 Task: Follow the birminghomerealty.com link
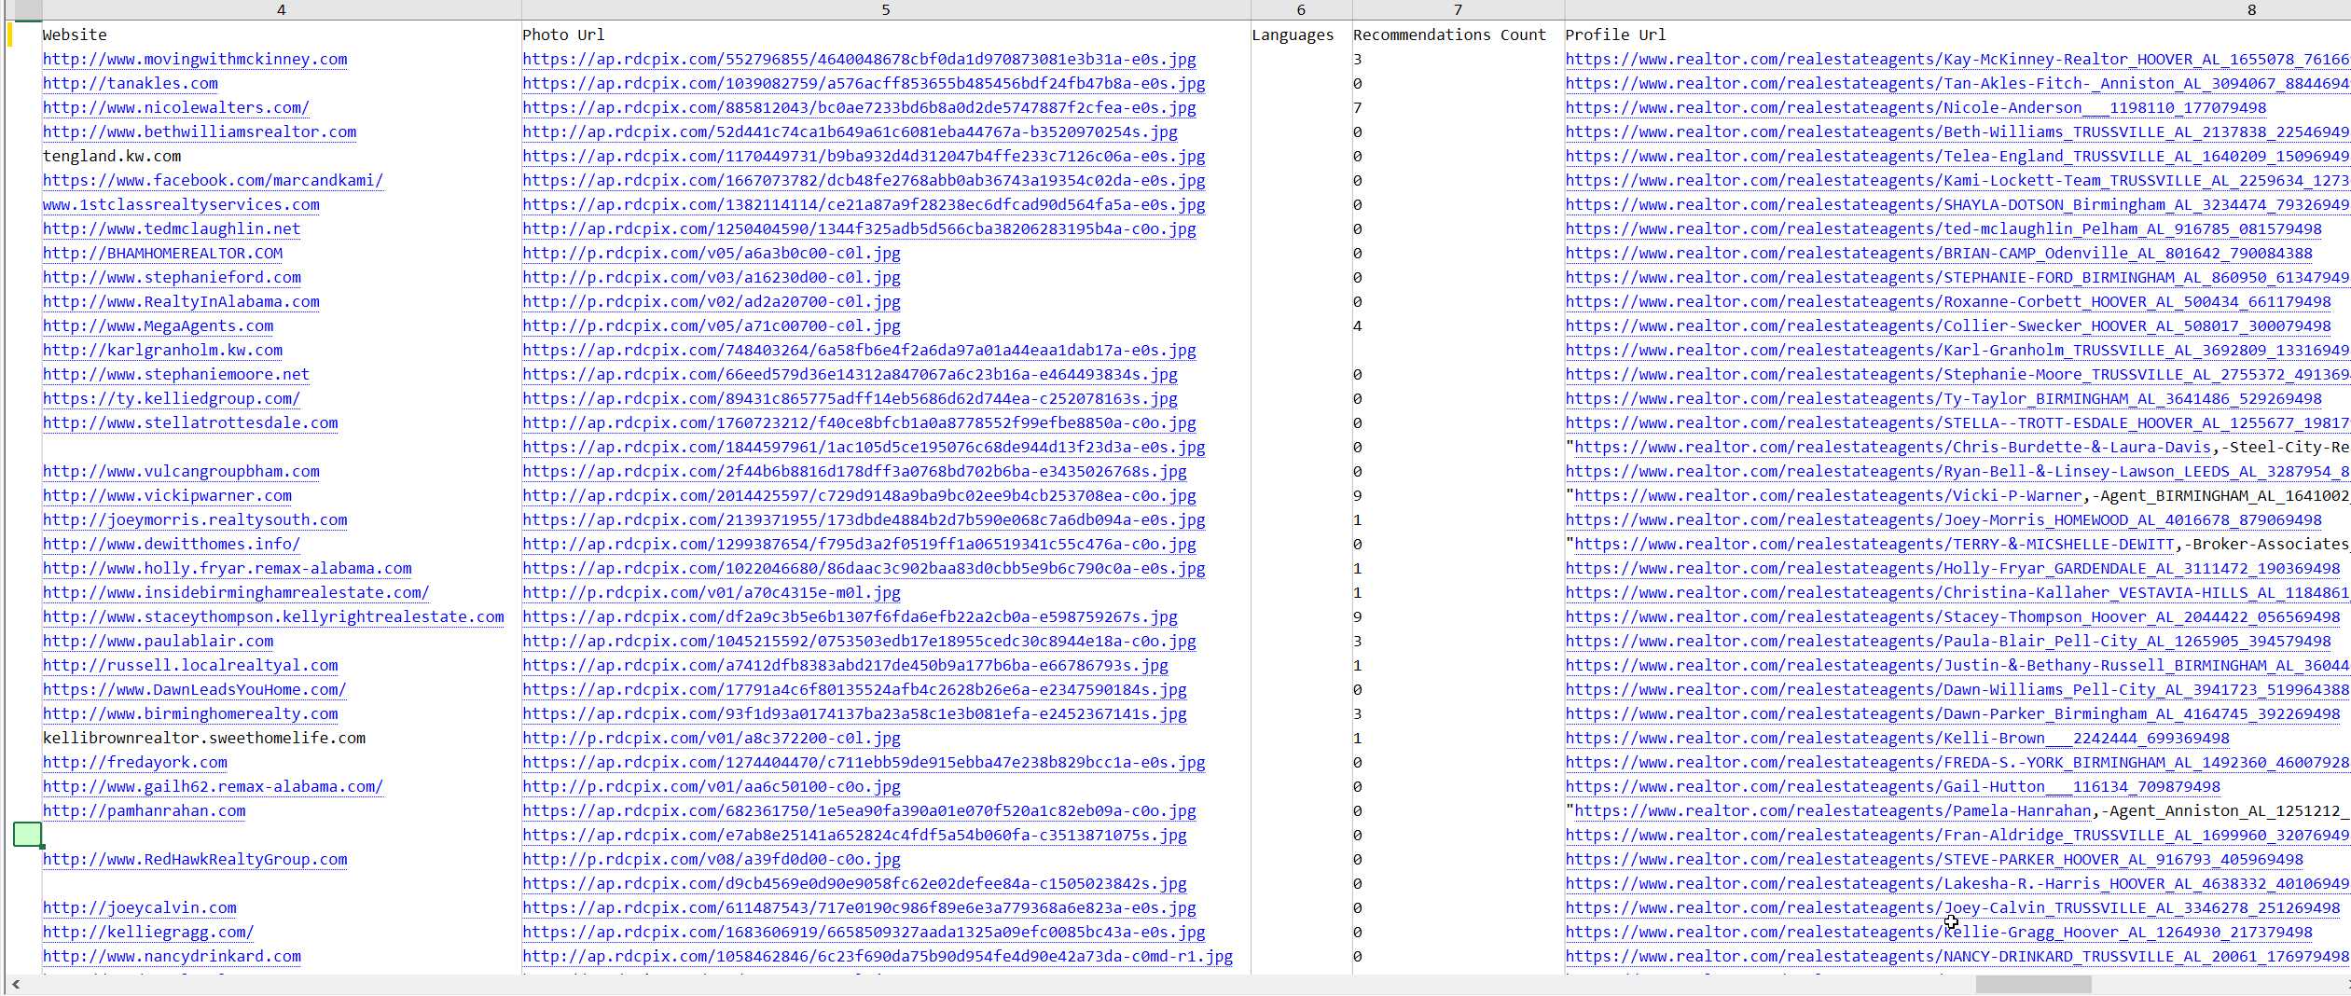click(190, 713)
